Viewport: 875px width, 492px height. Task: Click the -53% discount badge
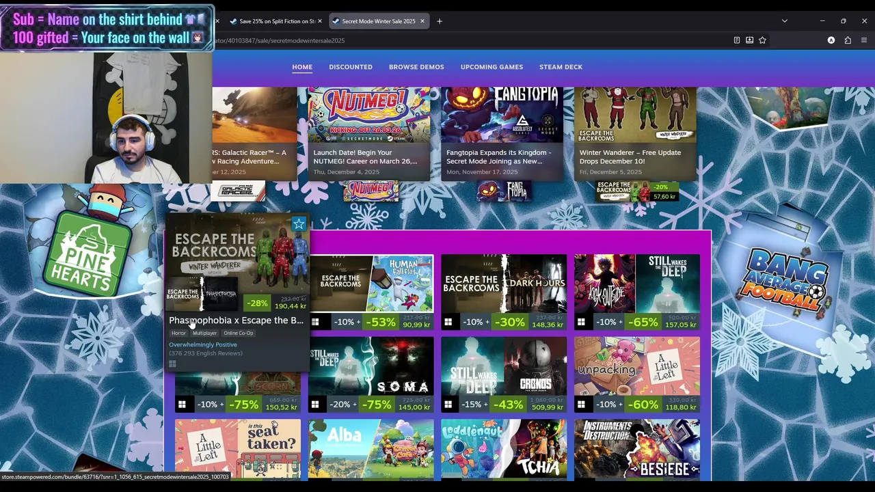(380, 322)
